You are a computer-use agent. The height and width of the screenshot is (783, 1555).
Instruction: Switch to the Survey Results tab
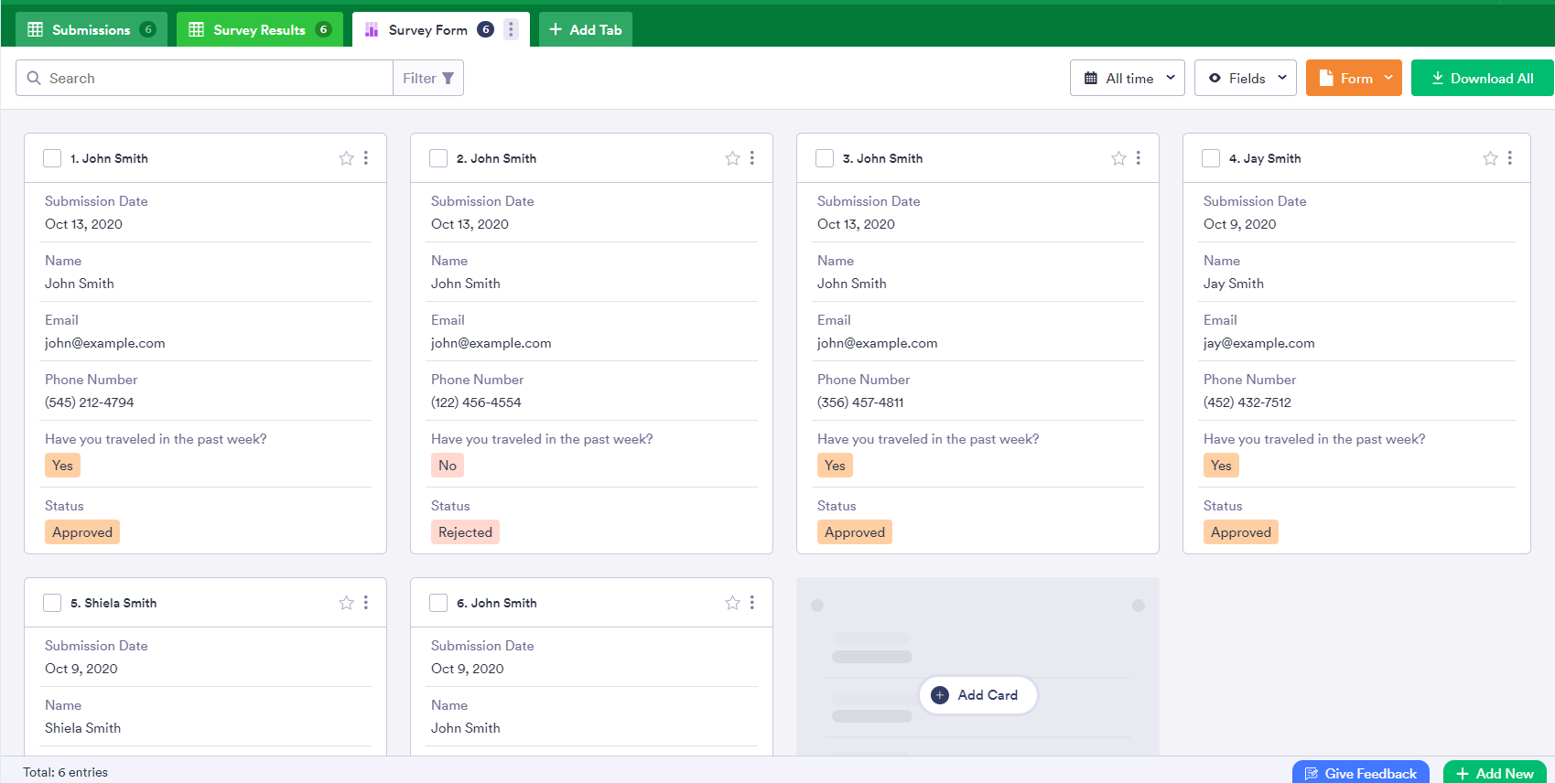coord(259,29)
